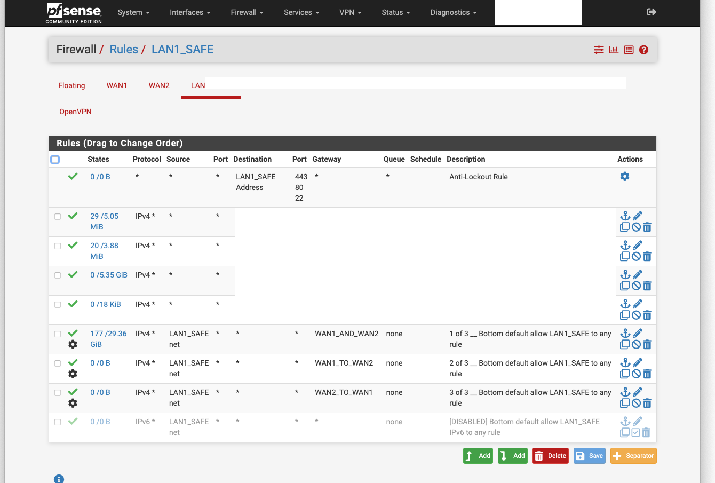715x483 pixels.
Task: Click the WAN1_AND_WAN2 gateway cell
Action: [347, 334]
